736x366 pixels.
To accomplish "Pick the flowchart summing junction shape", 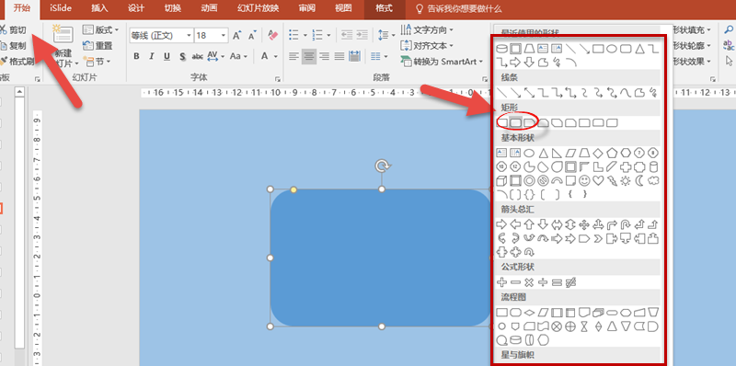I will coord(557,326).
